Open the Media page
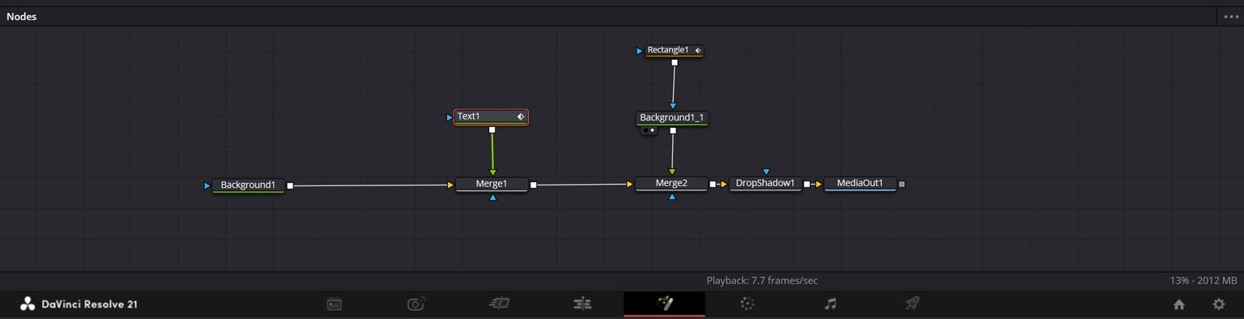 pyautogui.click(x=334, y=304)
